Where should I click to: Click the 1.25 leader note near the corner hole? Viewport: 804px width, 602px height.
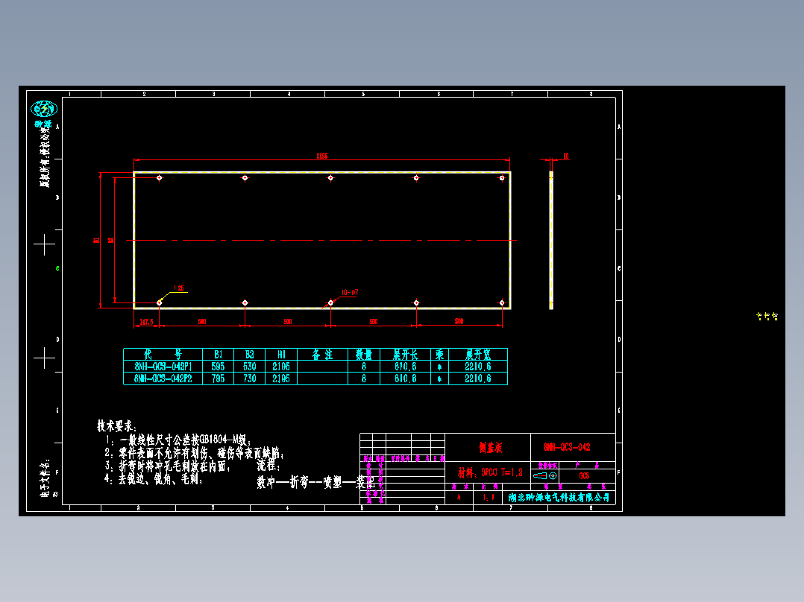(179, 288)
